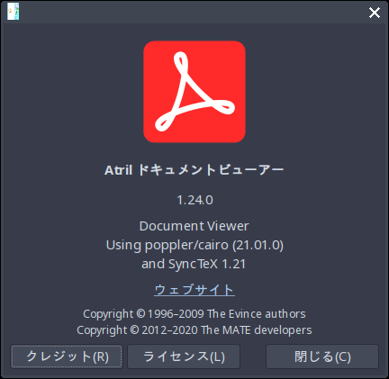The height and width of the screenshot is (379, 389).
Task: Click the Evince authors copyright line
Action: 194,314
